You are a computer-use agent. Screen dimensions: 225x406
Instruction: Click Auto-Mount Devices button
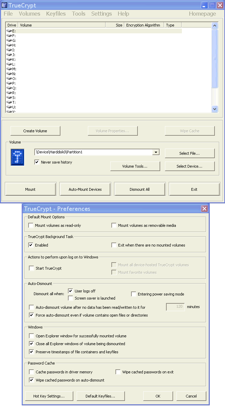click(85, 189)
